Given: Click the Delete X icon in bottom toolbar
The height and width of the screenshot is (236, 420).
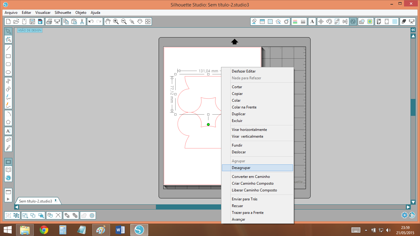Looking at the screenshot, I should tap(58, 215).
